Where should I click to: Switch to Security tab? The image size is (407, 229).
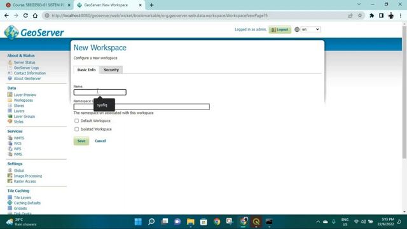111,70
